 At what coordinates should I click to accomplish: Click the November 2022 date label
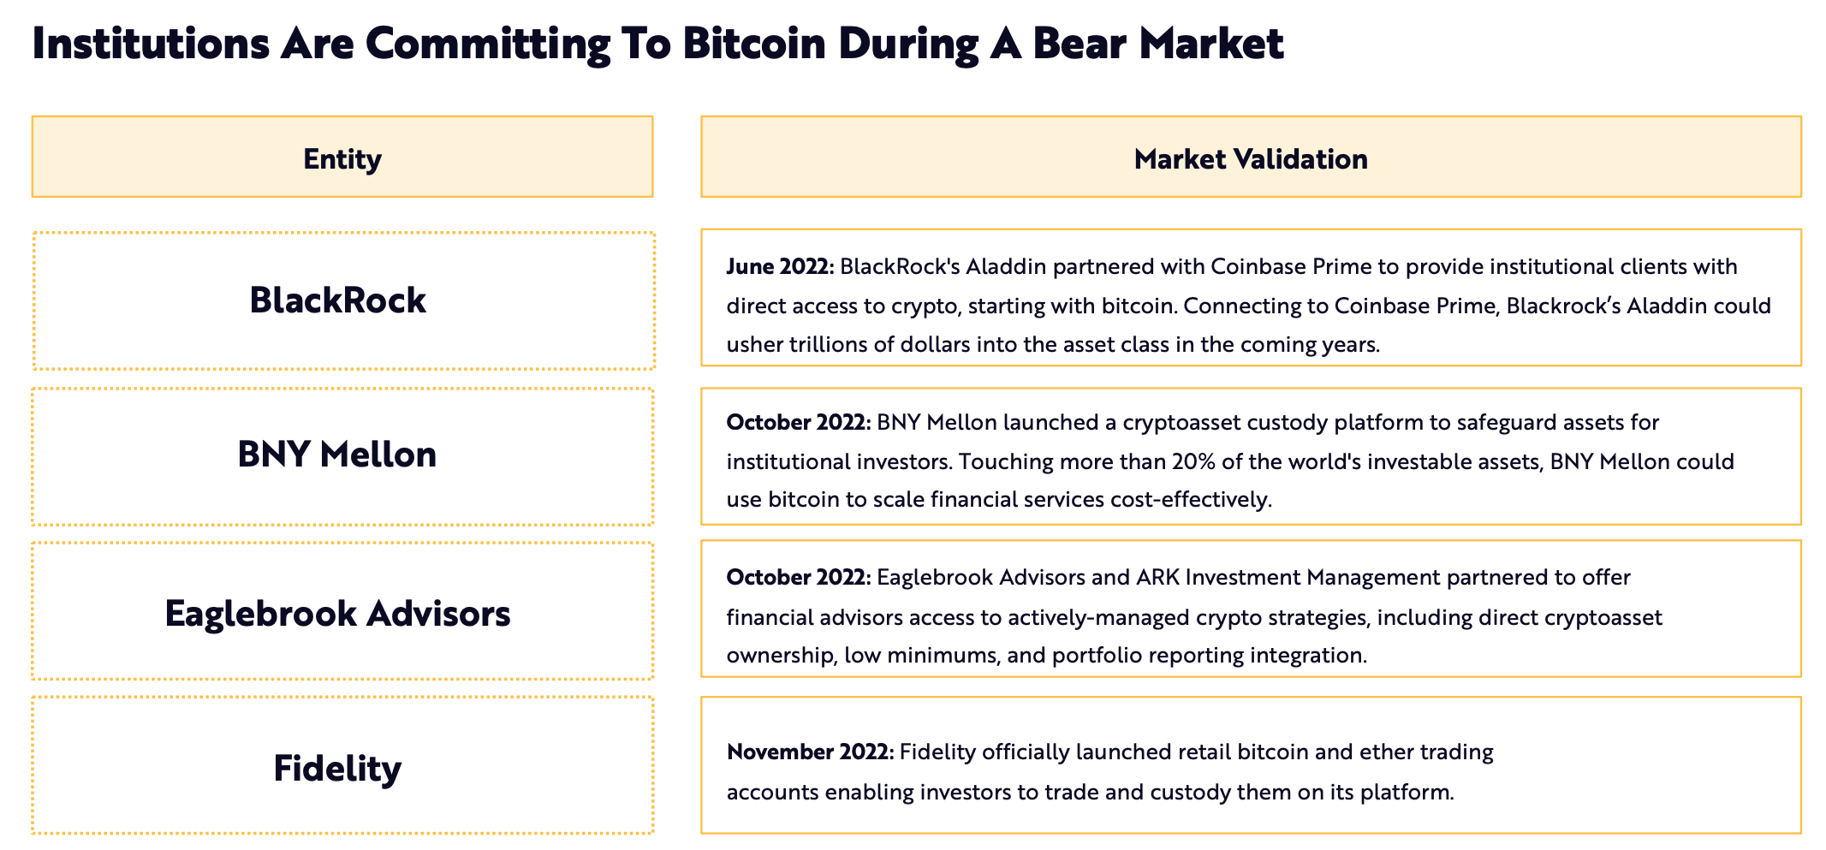(x=810, y=752)
